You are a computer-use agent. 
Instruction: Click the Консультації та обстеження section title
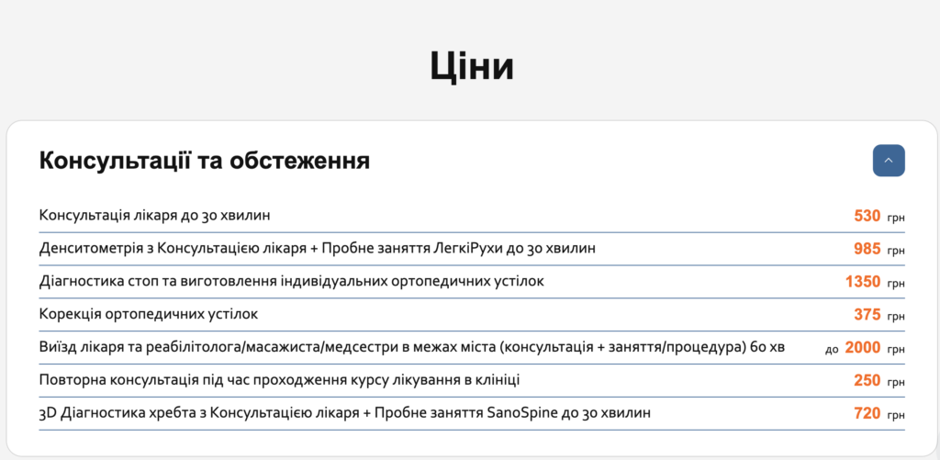pyautogui.click(x=204, y=162)
